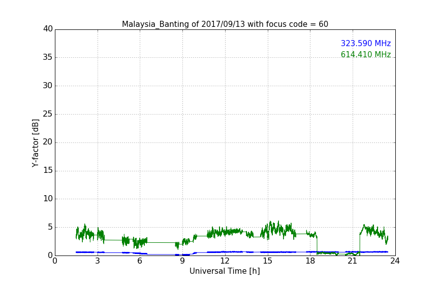Viewport: 439px width, 292px height.
Task: Click the x-axis tick label 9
Action: tap(182, 261)
